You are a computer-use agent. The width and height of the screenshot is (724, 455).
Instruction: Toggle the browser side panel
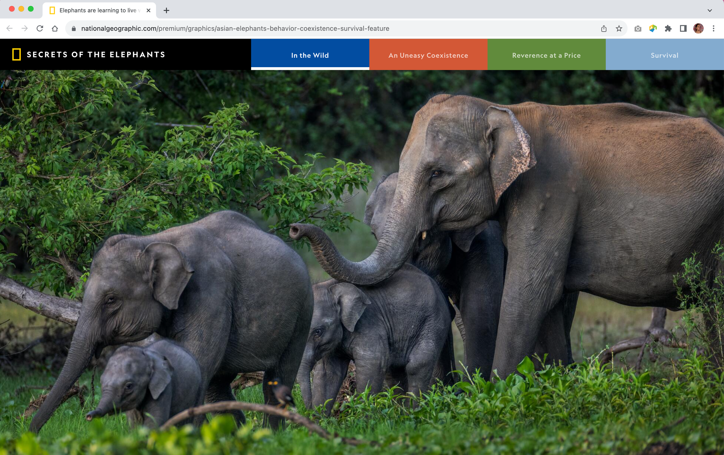point(683,29)
